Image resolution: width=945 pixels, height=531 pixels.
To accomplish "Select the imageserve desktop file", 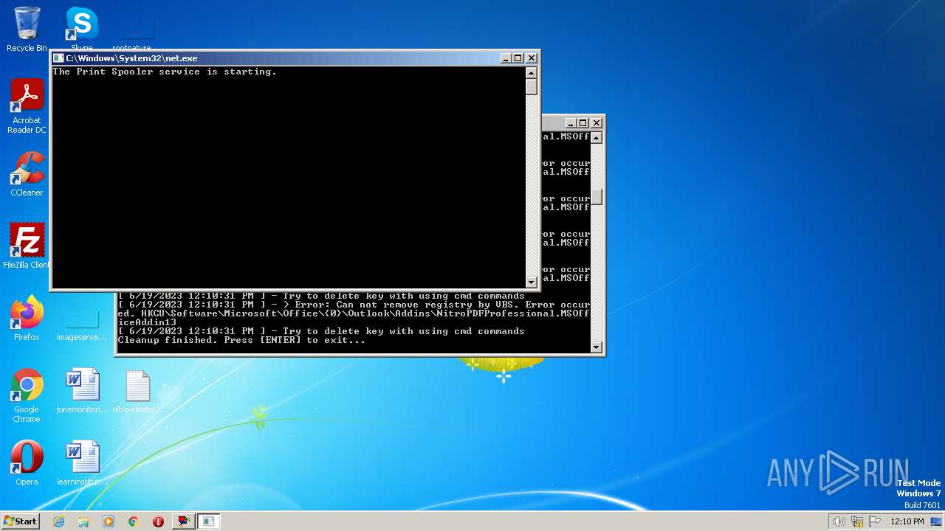I will 82,324.
